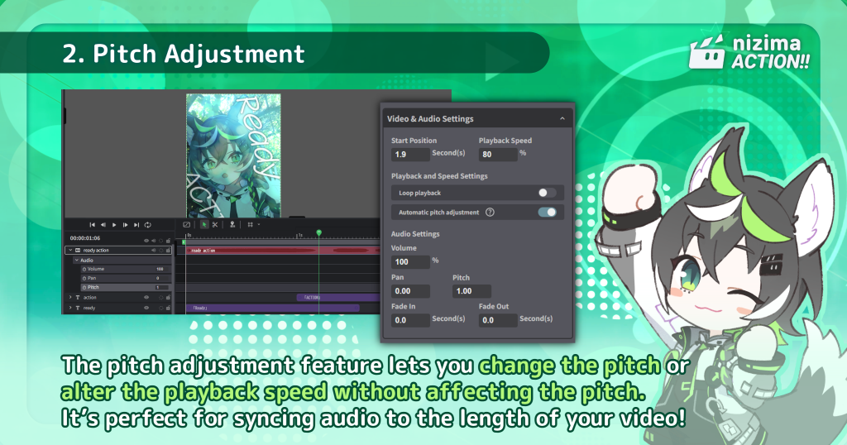The image size is (847, 445).
Task: Click the Playback Speed input field
Action: 497,155
